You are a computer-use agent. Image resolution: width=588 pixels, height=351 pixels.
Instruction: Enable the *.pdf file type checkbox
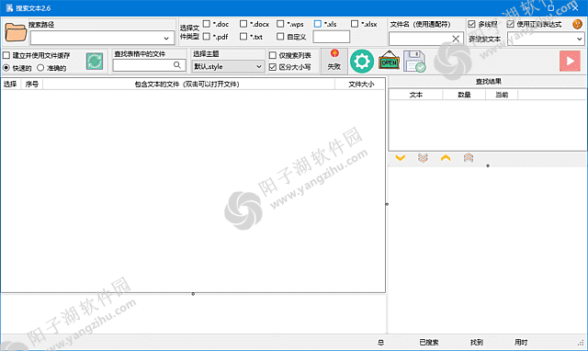point(206,37)
